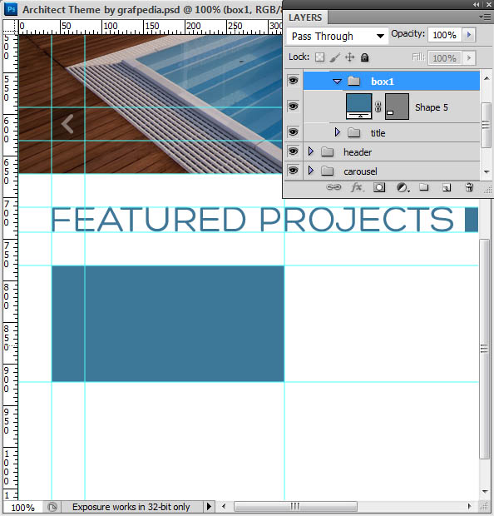Open the Pass Through blend mode dropdown
494x516 pixels.
[337, 36]
